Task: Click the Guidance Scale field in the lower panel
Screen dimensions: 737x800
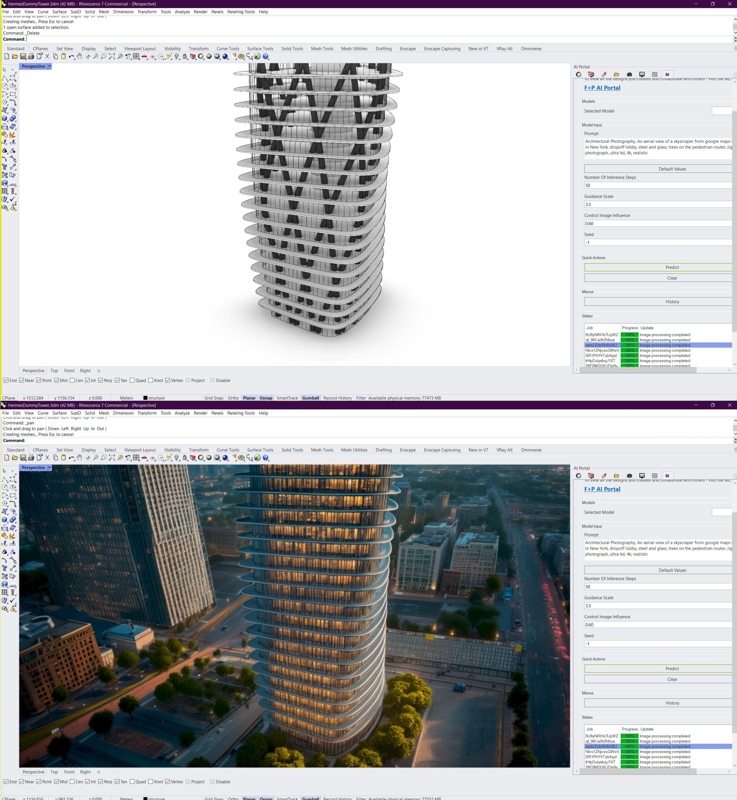Action: pyautogui.click(x=658, y=605)
